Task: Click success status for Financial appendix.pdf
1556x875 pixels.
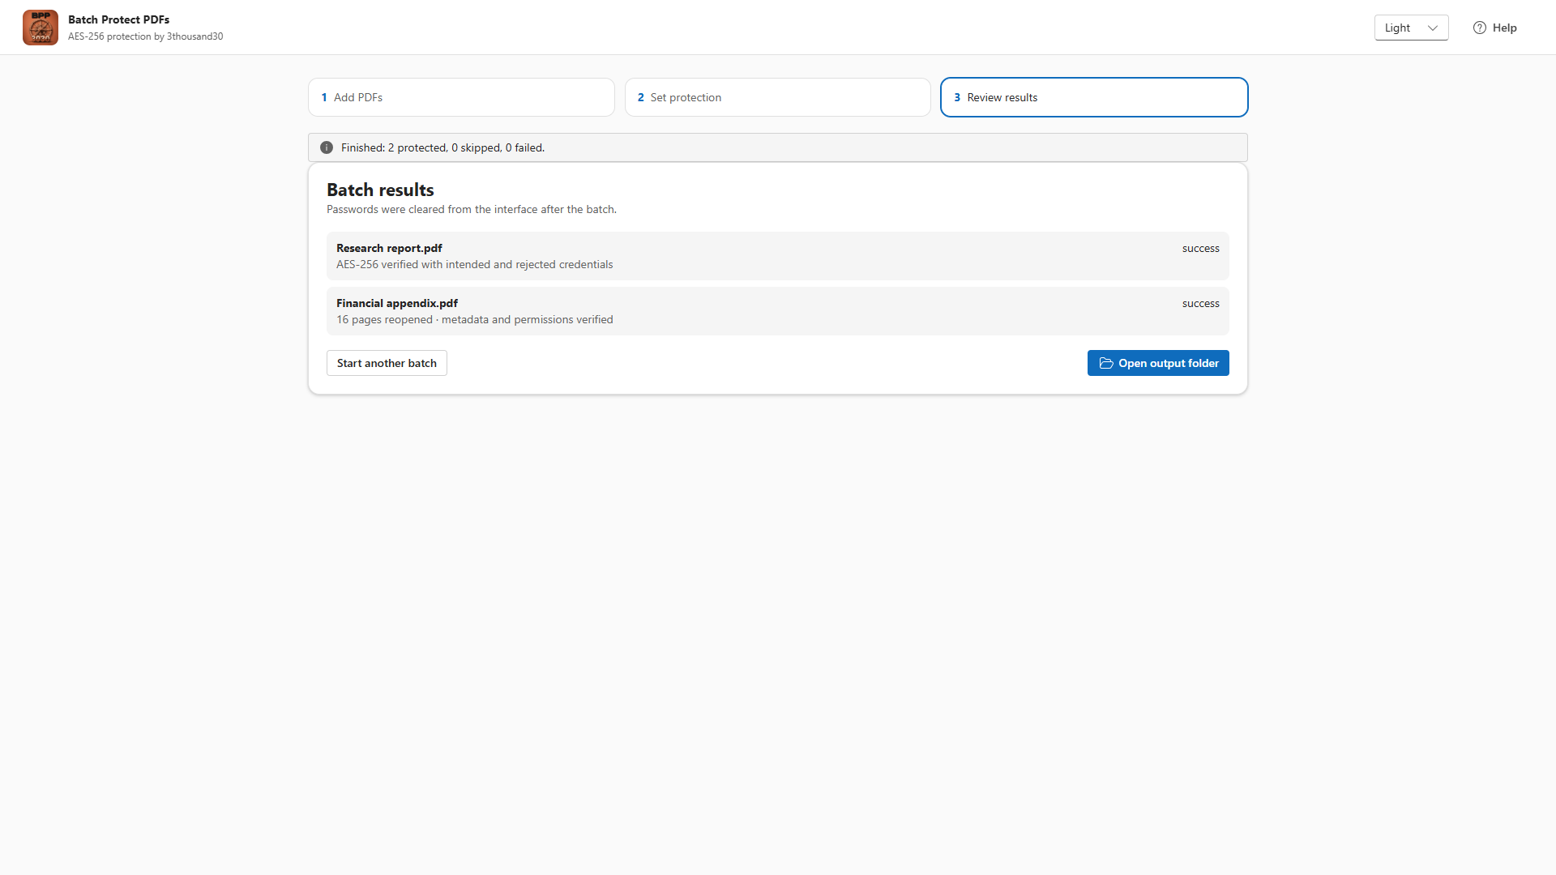Action: click(1200, 304)
